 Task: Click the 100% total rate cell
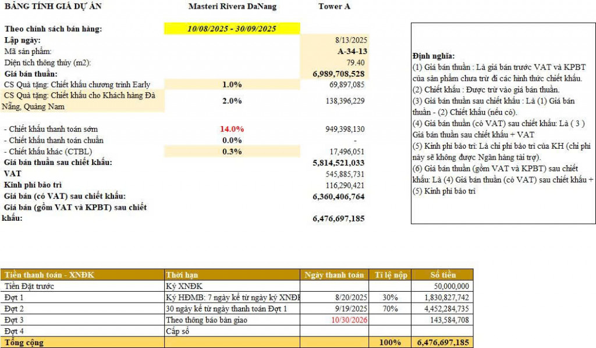point(390,342)
